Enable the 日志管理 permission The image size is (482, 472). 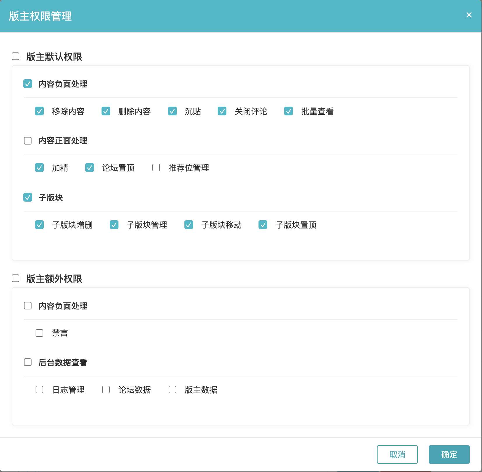click(39, 390)
